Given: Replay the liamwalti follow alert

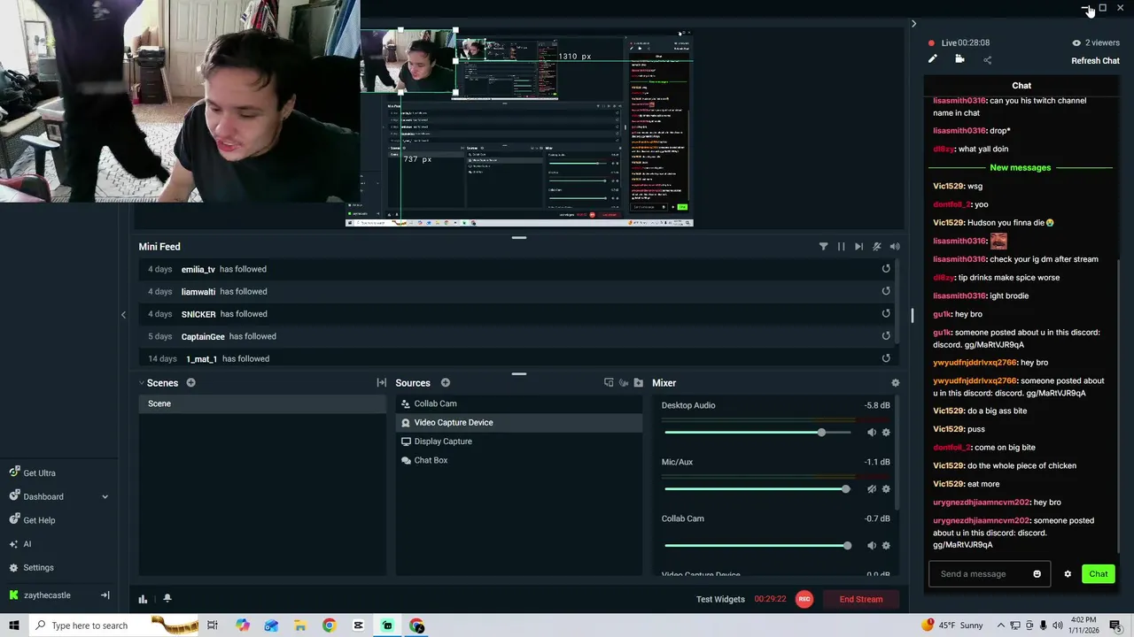Looking at the screenshot, I should (x=886, y=291).
